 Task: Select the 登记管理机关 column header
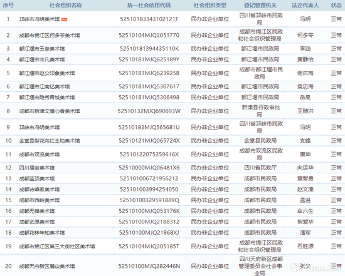(260, 5)
